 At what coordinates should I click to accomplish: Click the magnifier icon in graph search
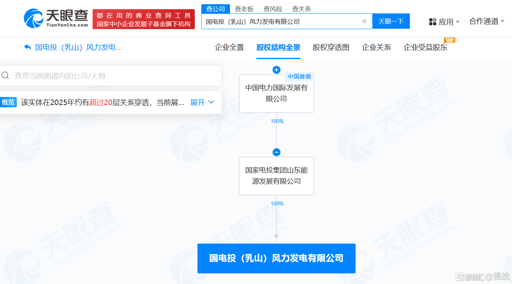(5, 76)
